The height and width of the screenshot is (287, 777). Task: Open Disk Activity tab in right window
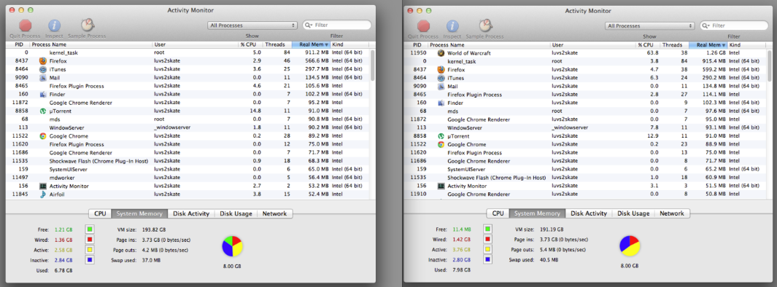pyautogui.click(x=589, y=213)
